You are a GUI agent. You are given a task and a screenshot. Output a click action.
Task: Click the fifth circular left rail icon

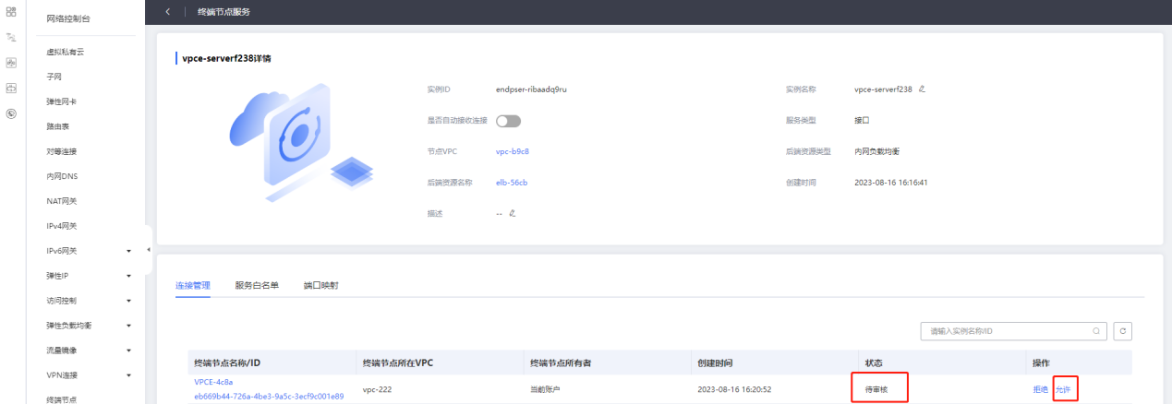(x=11, y=113)
